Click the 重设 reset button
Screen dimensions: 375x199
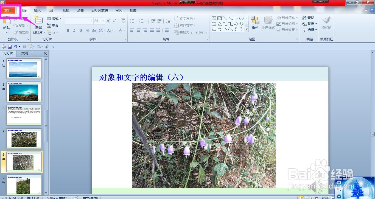[x=53, y=26]
